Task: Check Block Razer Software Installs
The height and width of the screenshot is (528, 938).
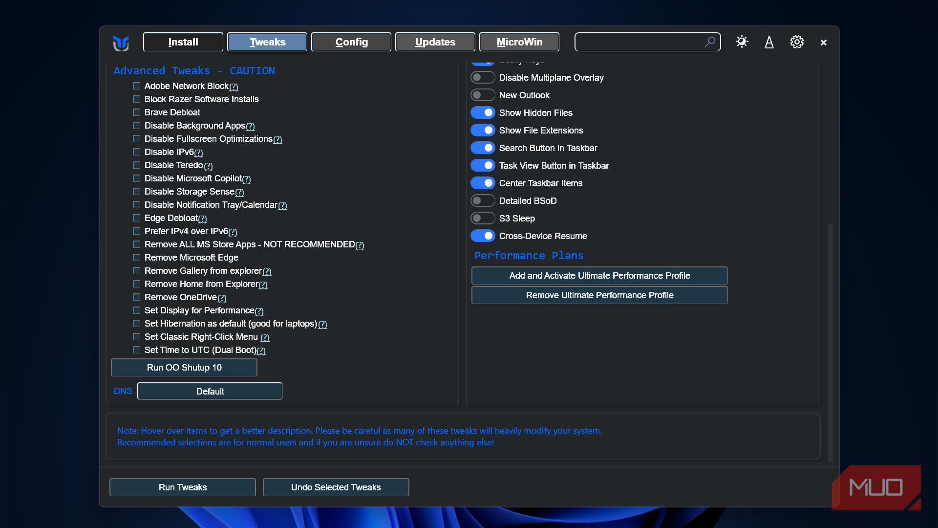Action: pos(137,99)
